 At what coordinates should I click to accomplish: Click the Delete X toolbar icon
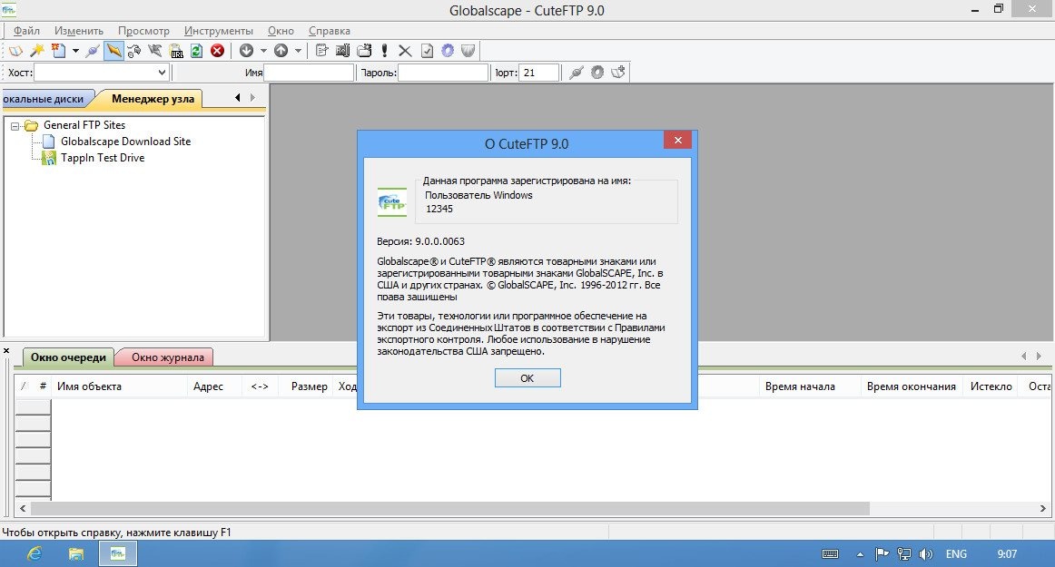coord(405,51)
